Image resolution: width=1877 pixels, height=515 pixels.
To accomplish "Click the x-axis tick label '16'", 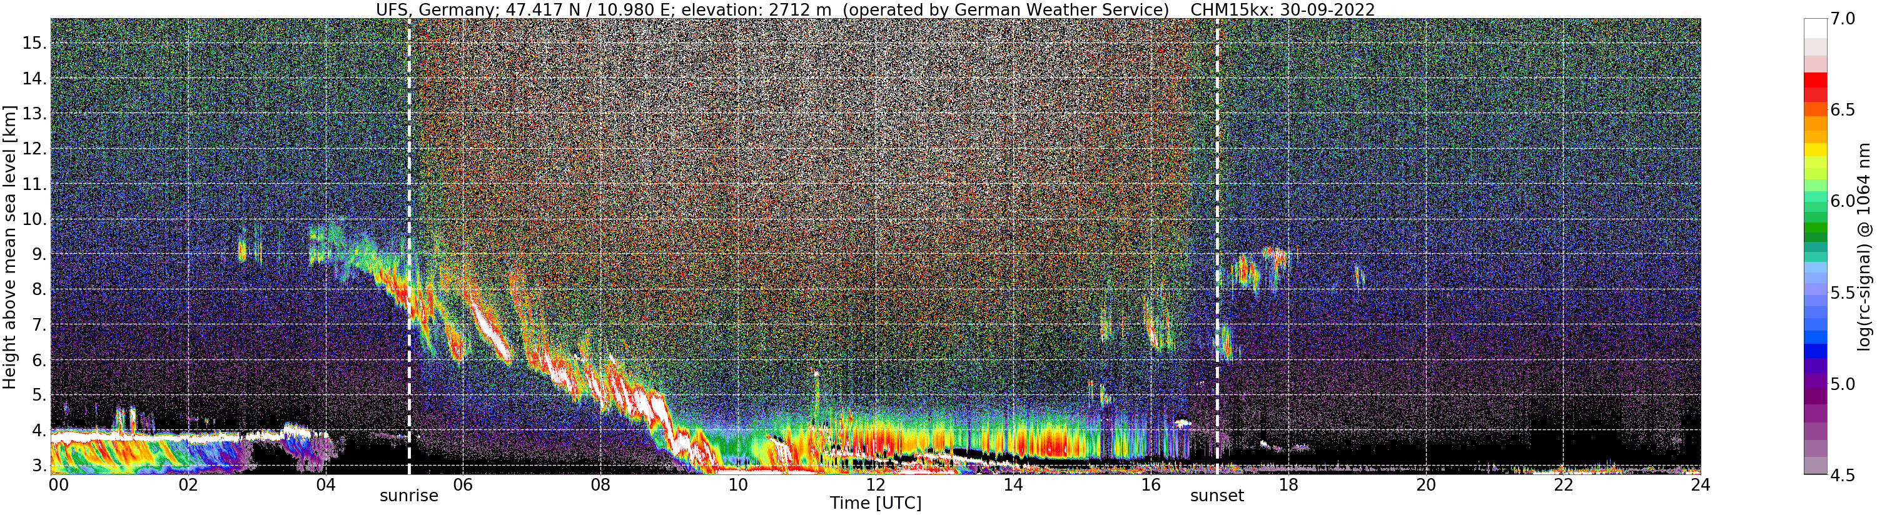I will pos(1151,485).
